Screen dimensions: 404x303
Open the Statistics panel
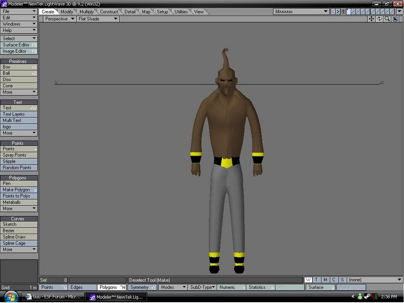coord(260,287)
